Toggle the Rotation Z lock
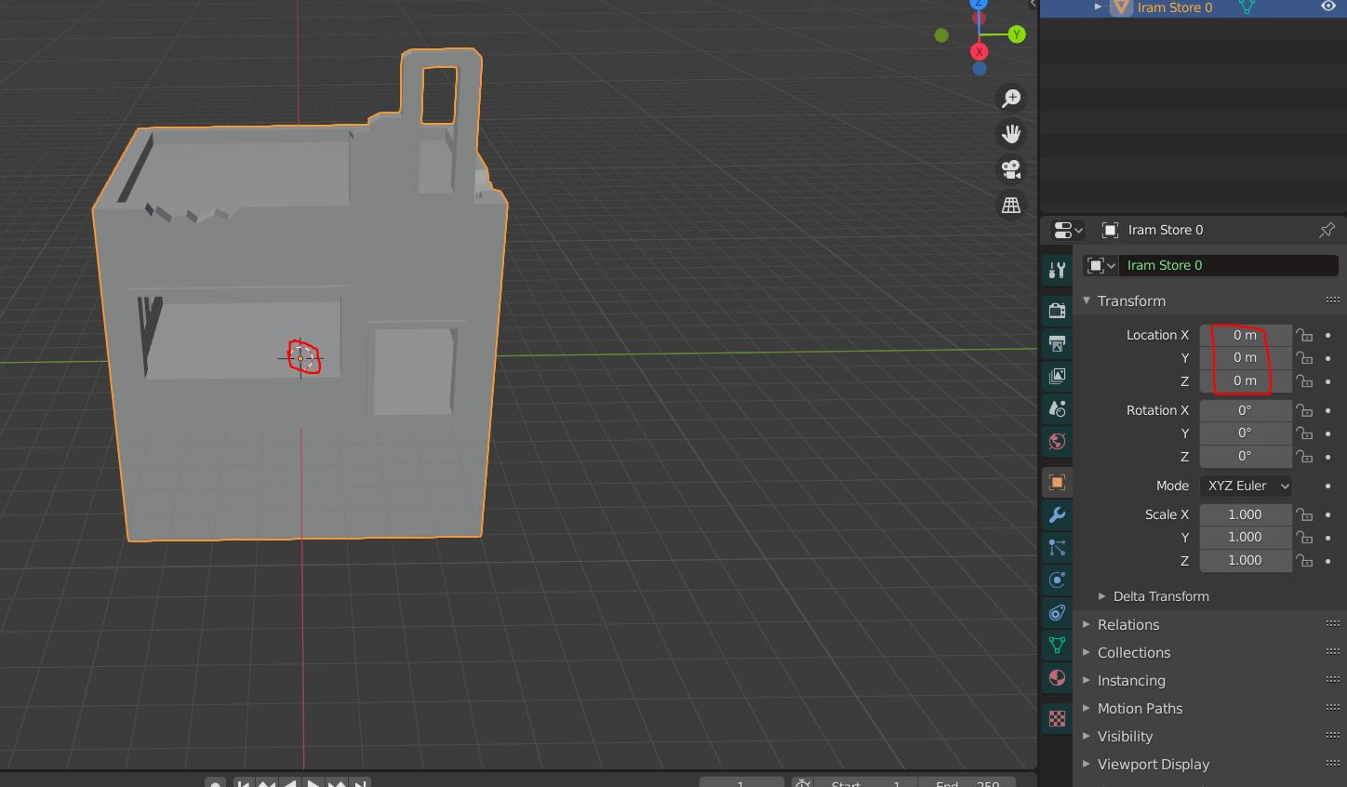The width and height of the screenshot is (1347, 787). point(1305,456)
